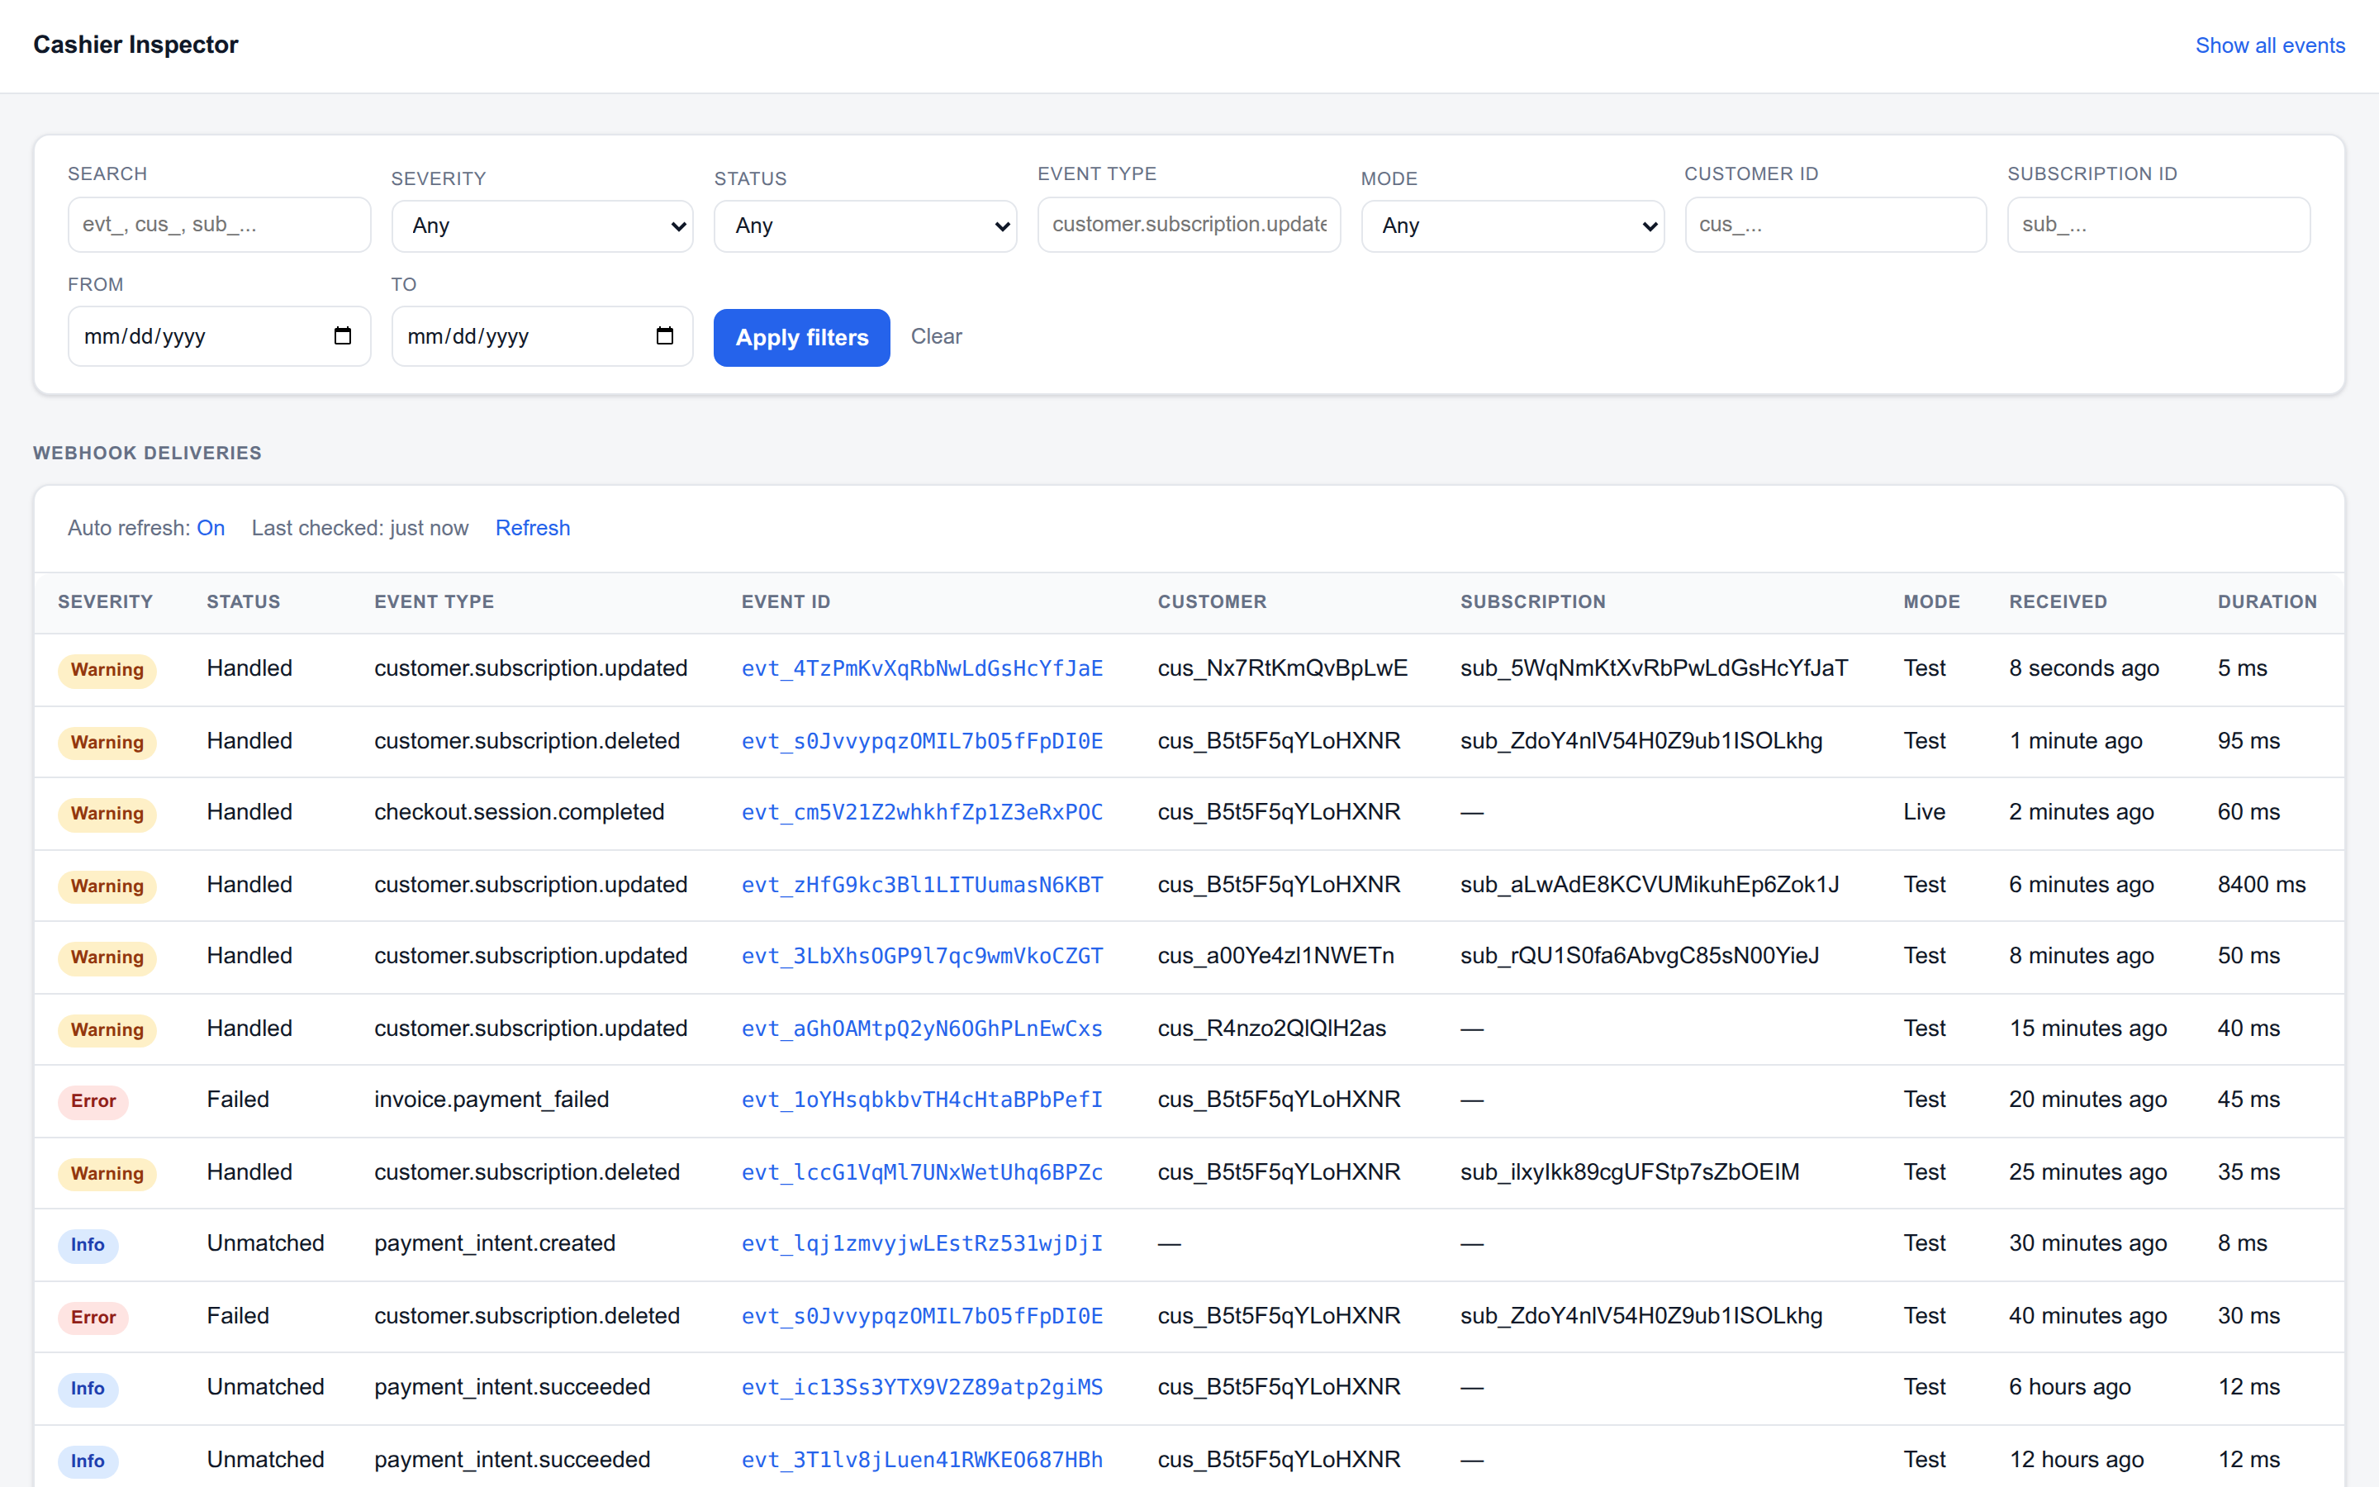Click customer cus_Nx7RtKmQvBpLwE cell
2379x1487 pixels.
[1282, 669]
